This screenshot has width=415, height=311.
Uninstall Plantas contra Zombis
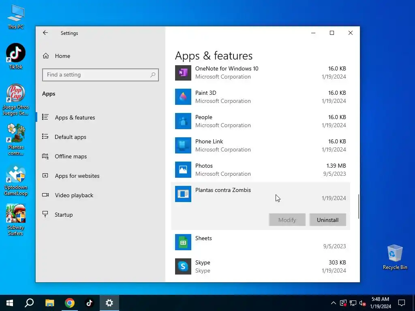(x=327, y=220)
